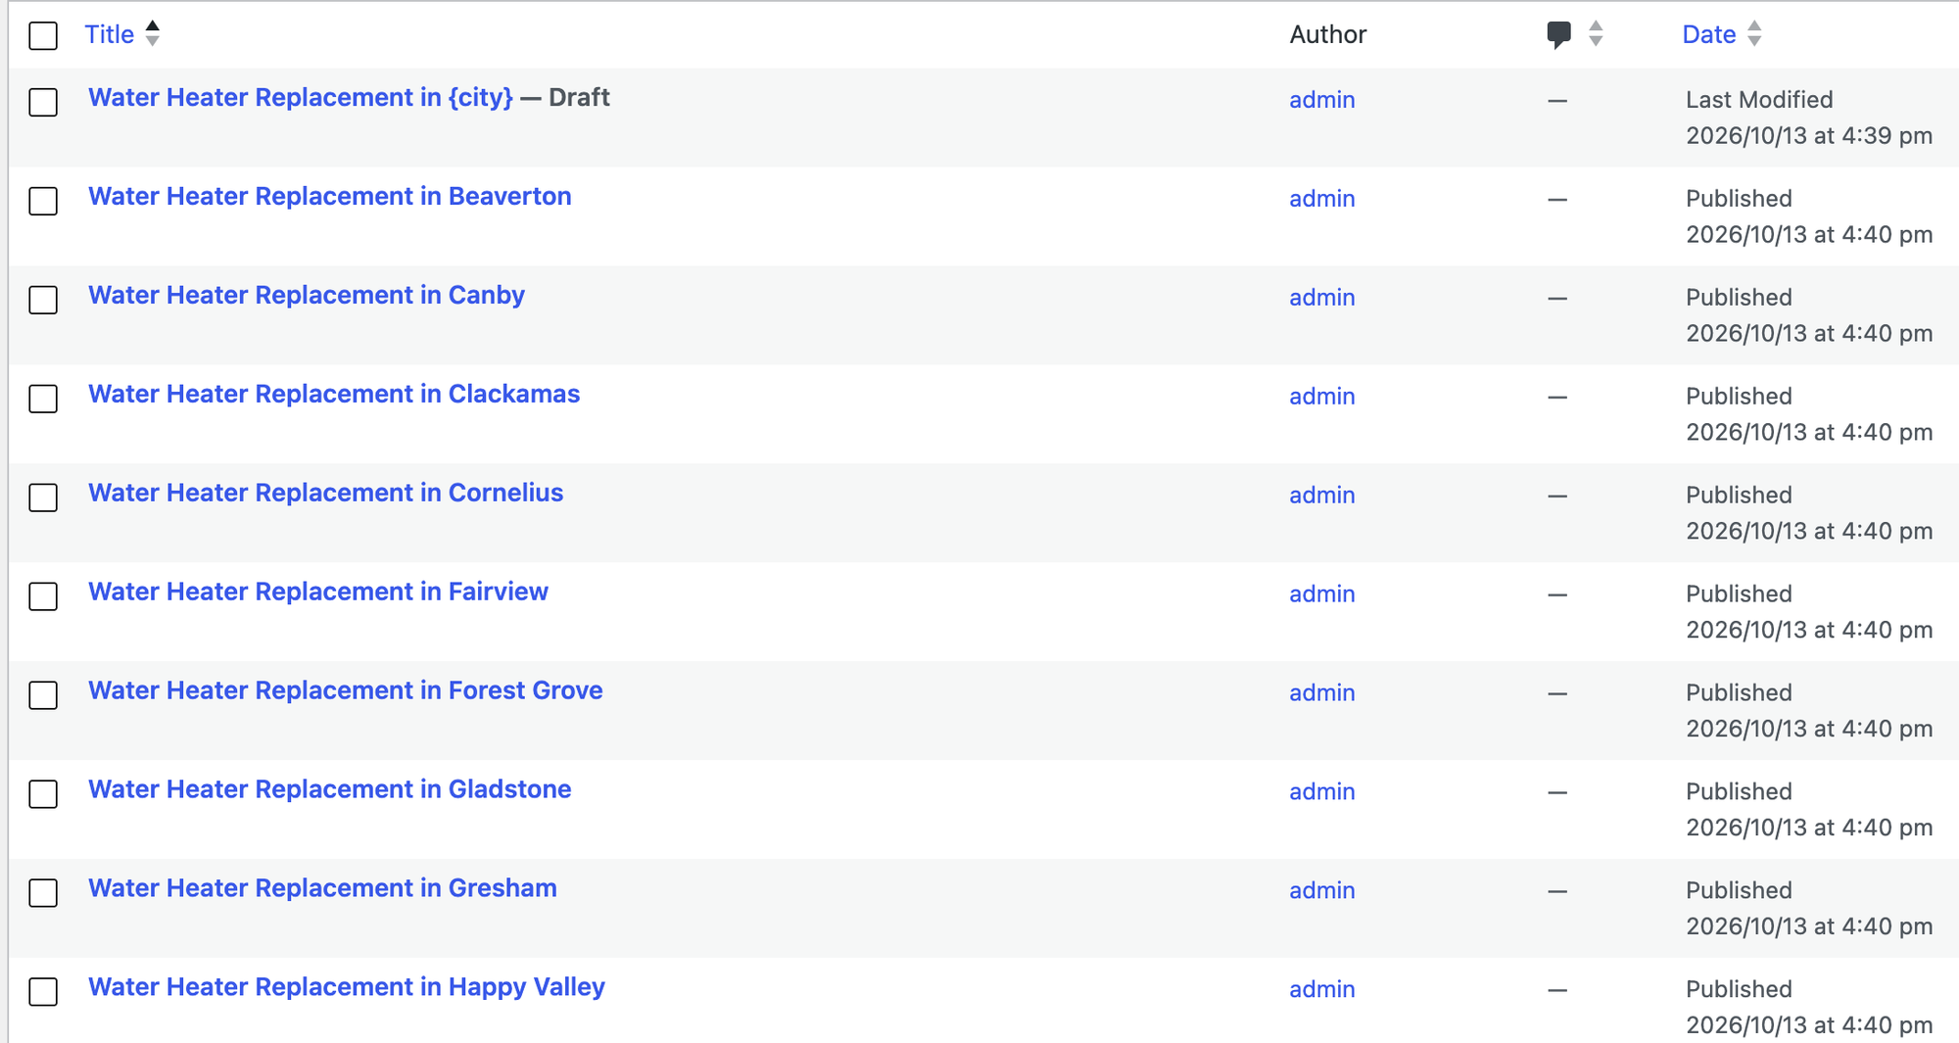Check the Forest Grove row checkbox
This screenshot has width=1959, height=1043.
coord(43,695)
